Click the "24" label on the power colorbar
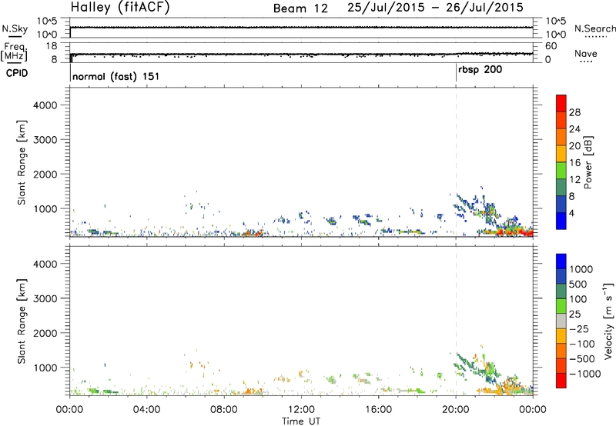Viewport: 616px width, 426px height. tap(574, 129)
